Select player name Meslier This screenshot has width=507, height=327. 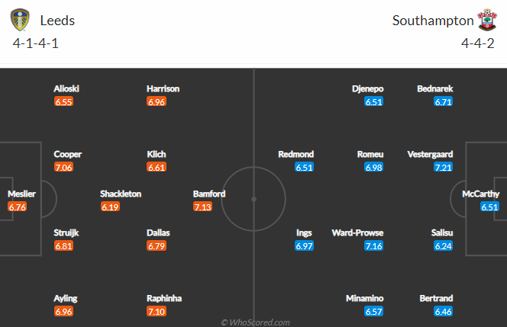coord(21,194)
